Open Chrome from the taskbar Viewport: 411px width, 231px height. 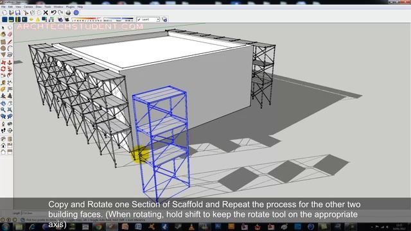(x=98, y=227)
